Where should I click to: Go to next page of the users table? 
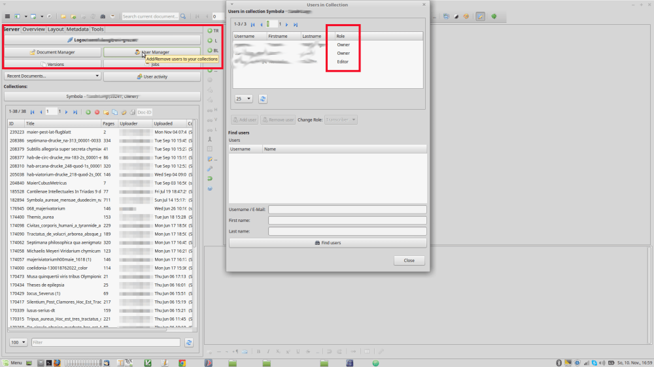click(x=287, y=25)
